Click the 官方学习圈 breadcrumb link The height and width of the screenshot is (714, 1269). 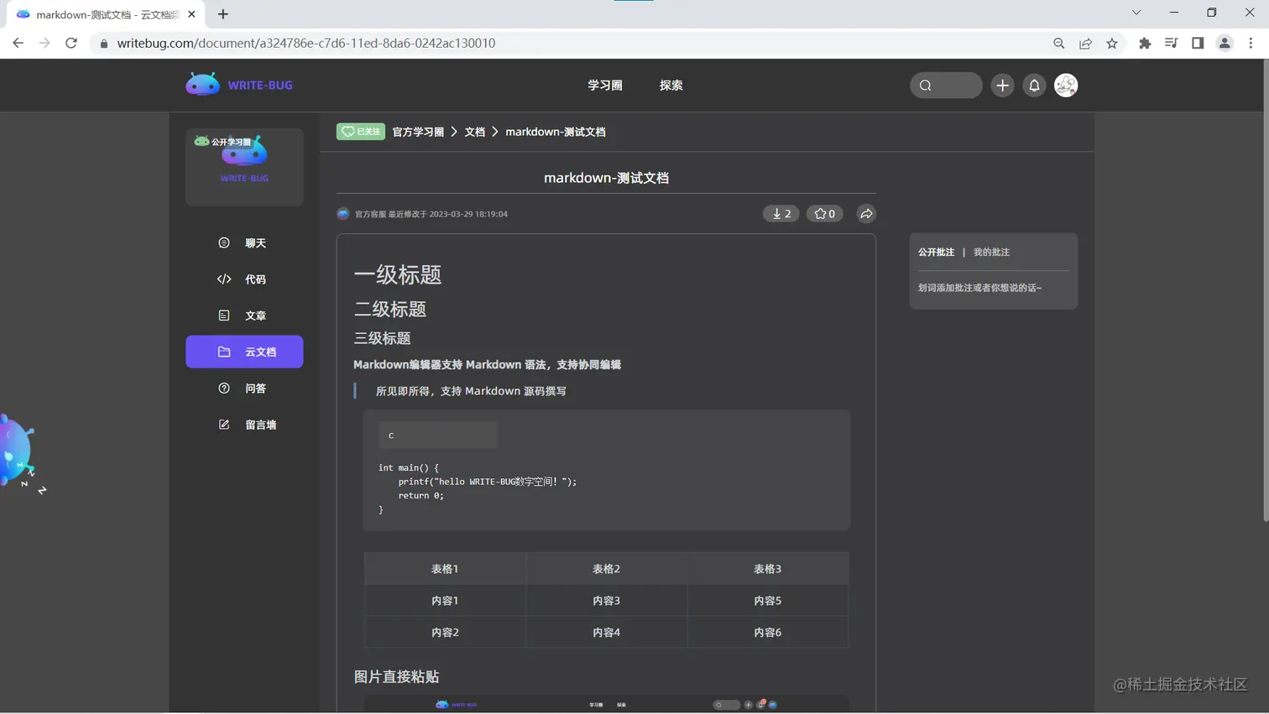click(x=417, y=131)
